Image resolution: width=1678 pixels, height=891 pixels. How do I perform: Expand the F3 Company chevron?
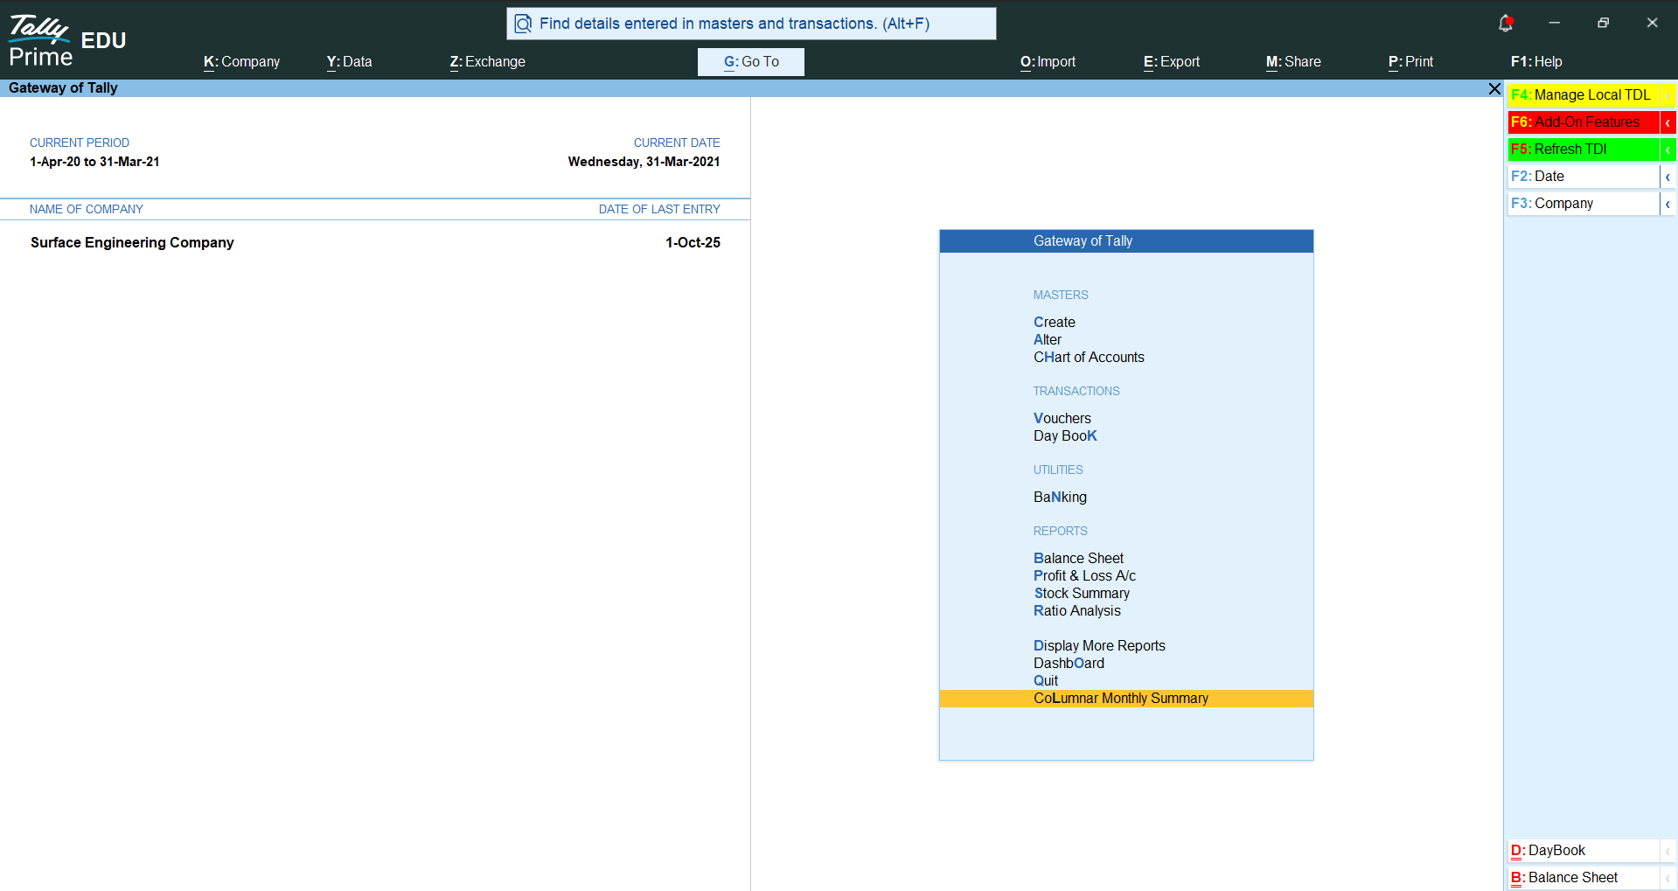(1668, 204)
